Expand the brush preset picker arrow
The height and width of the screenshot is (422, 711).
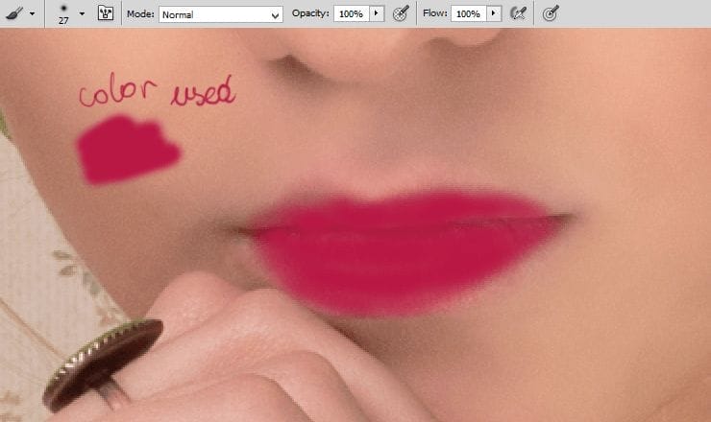[x=82, y=14]
